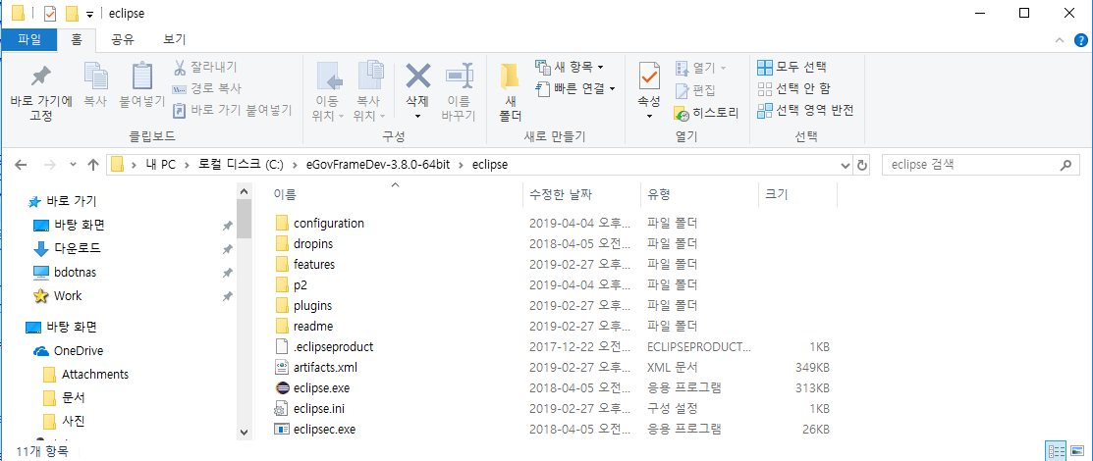
Task: Select bdotnas in navigation pane
Action: point(65,272)
